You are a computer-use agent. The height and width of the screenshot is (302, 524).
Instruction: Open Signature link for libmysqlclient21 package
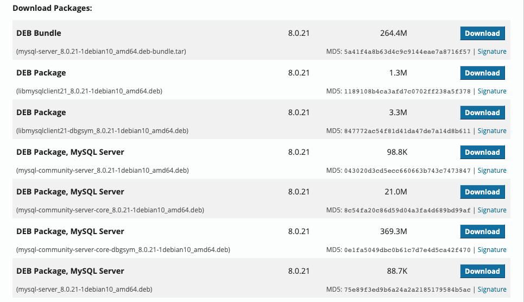click(x=492, y=91)
